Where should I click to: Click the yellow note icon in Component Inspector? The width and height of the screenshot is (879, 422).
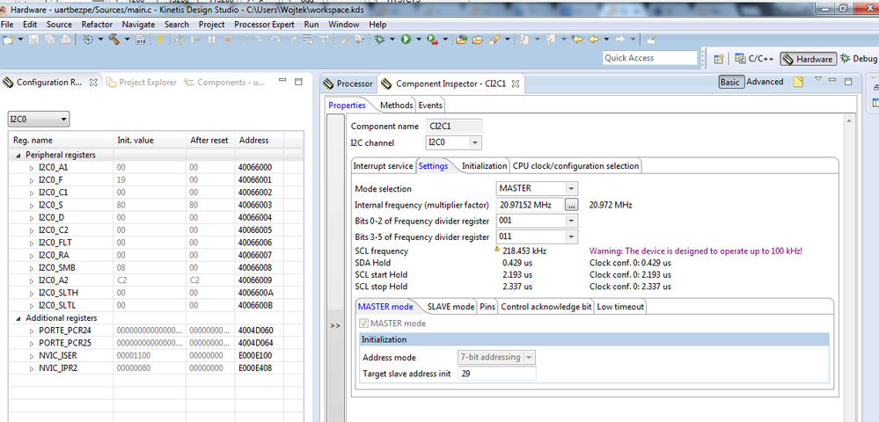tap(798, 82)
